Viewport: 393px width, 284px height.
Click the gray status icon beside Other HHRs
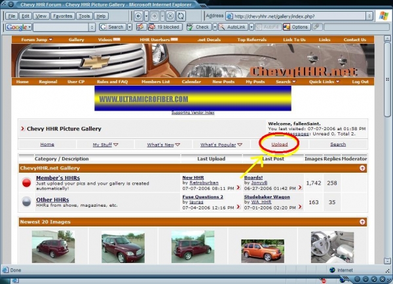tap(26, 204)
